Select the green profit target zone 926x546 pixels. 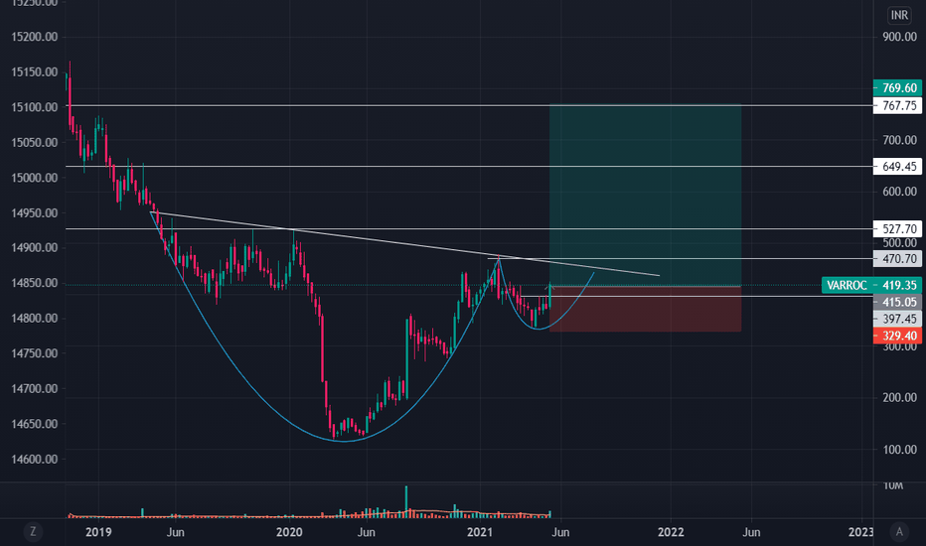tap(645, 196)
